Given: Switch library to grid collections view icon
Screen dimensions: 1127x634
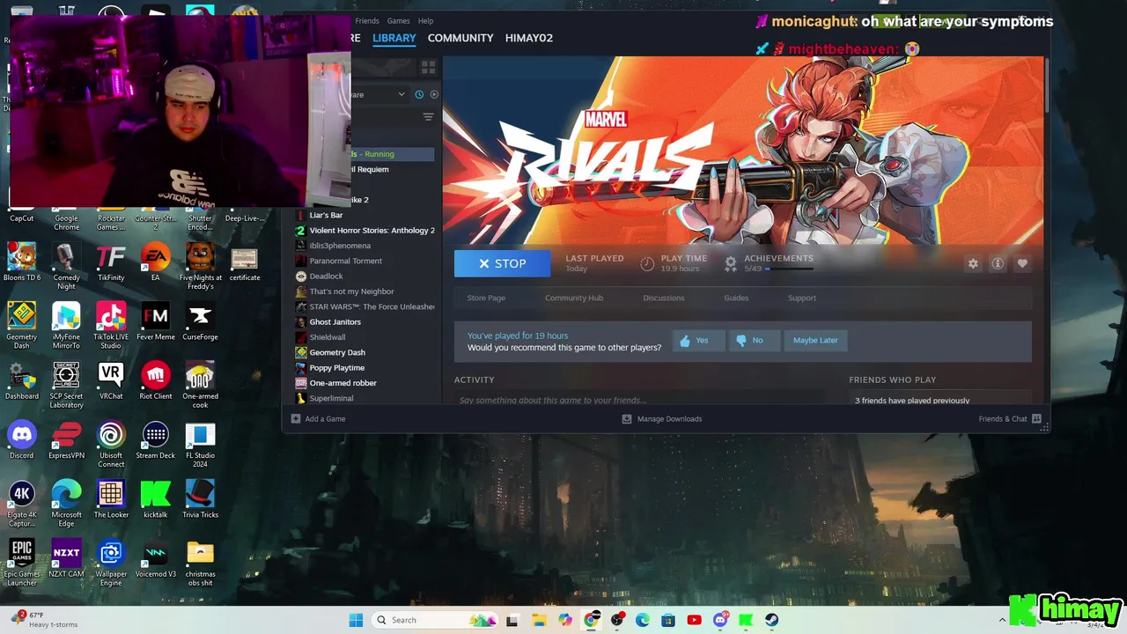Looking at the screenshot, I should pos(429,67).
